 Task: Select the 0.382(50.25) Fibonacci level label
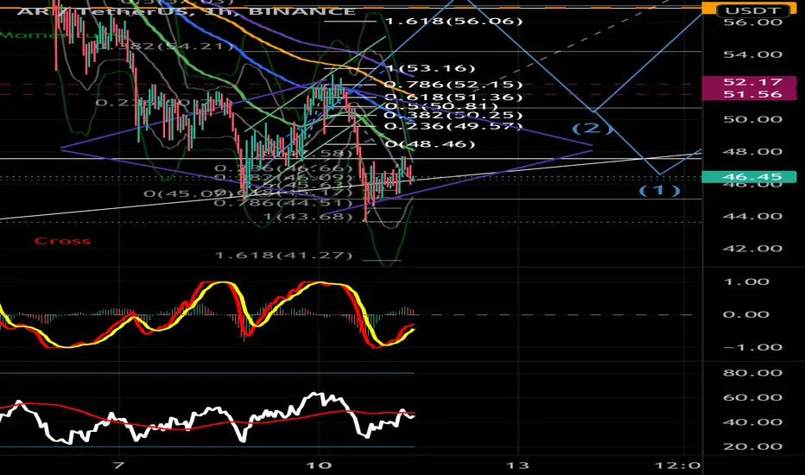453,116
